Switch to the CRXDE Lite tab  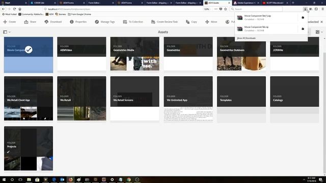click(x=43, y=3)
